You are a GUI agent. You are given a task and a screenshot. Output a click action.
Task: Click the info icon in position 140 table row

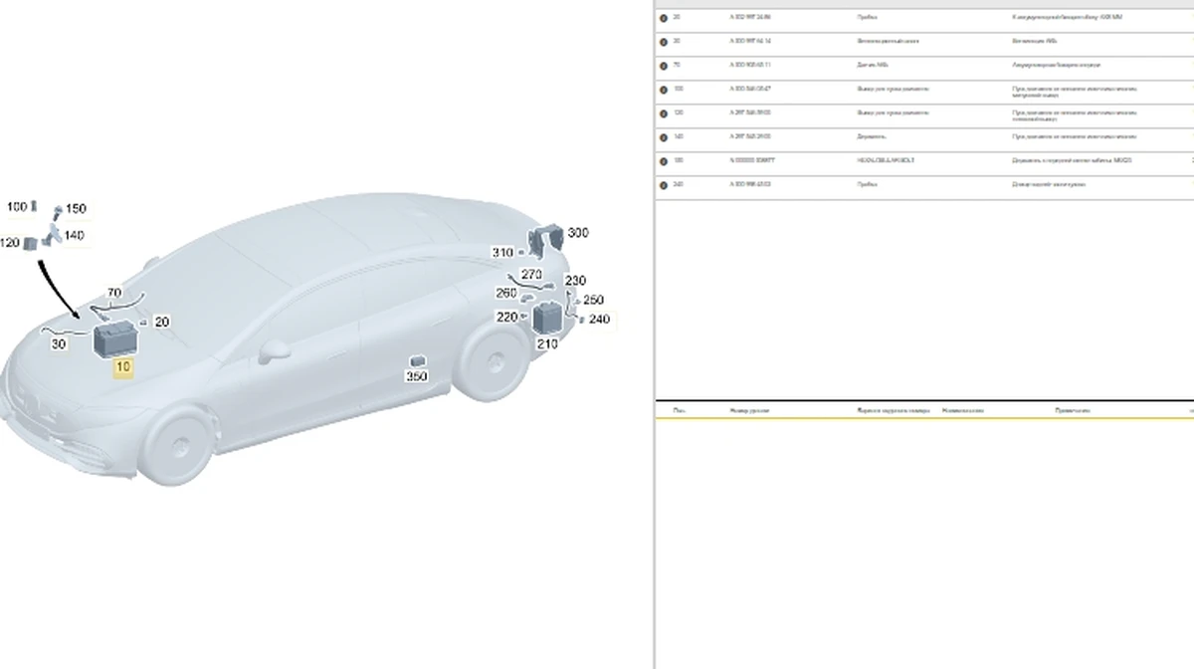coord(664,137)
